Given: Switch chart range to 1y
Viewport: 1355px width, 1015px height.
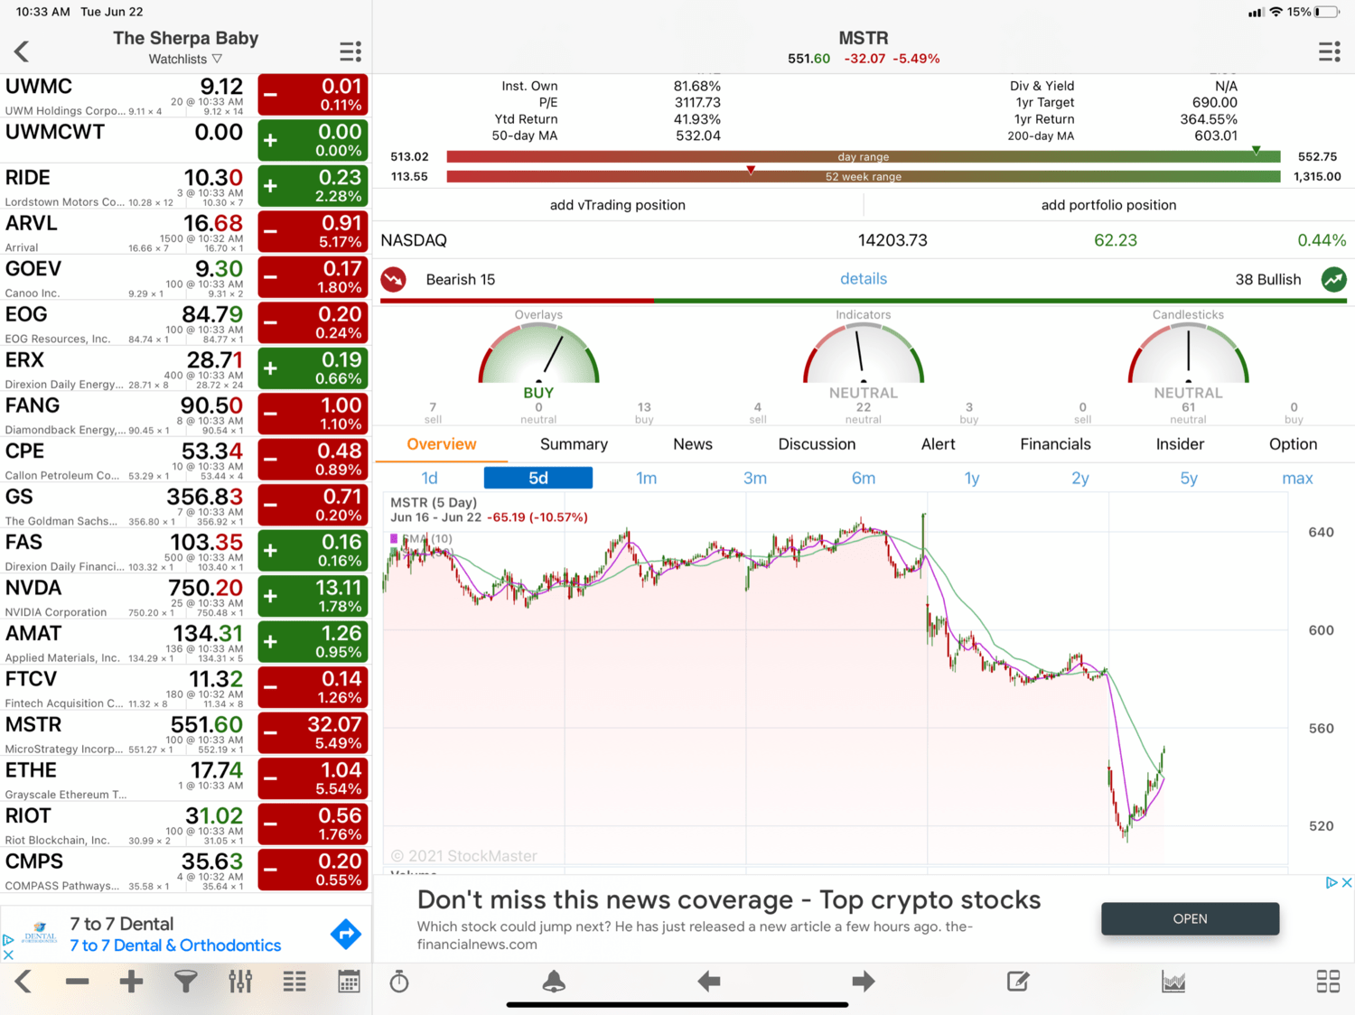Looking at the screenshot, I should pos(972,478).
